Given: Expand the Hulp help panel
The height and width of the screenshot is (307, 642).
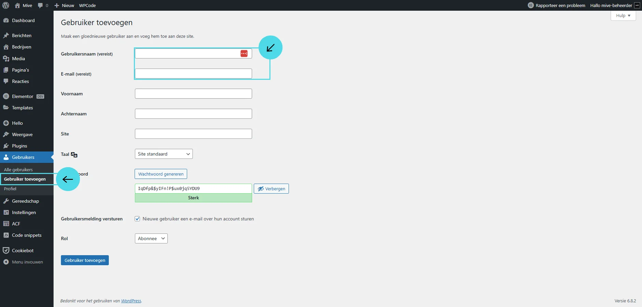Looking at the screenshot, I should pyautogui.click(x=623, y=16).
